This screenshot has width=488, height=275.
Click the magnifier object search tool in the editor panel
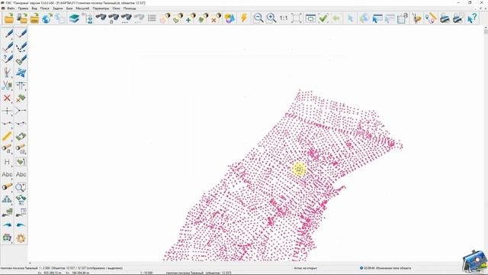(x=21, y=187)
